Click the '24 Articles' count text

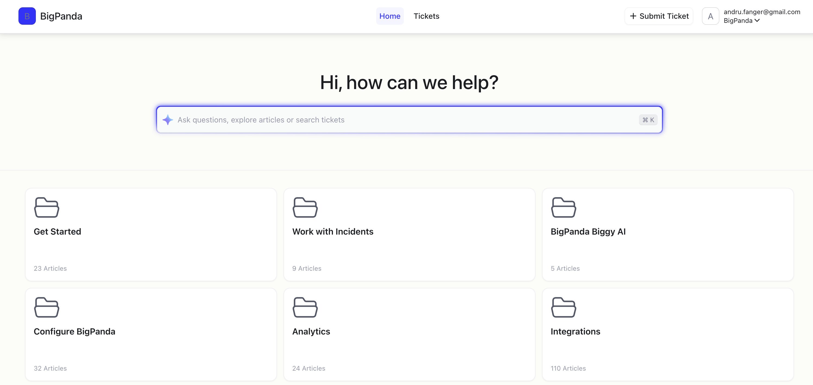(309, 368)
